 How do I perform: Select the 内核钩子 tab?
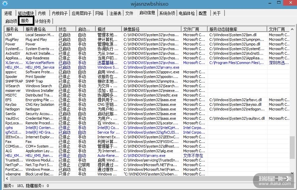pyautogui.click(x=60, y=13)
